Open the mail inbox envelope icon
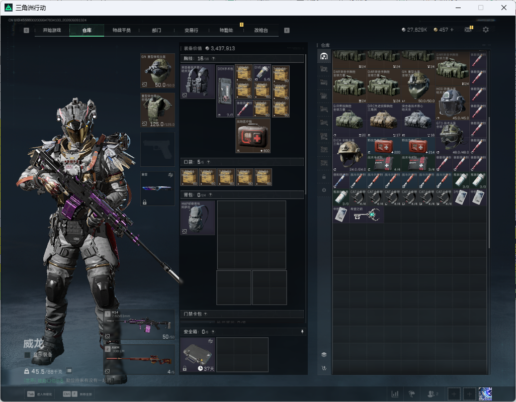Screen dimensions: 516x402 pyautogui.click(x=468, y=30)
